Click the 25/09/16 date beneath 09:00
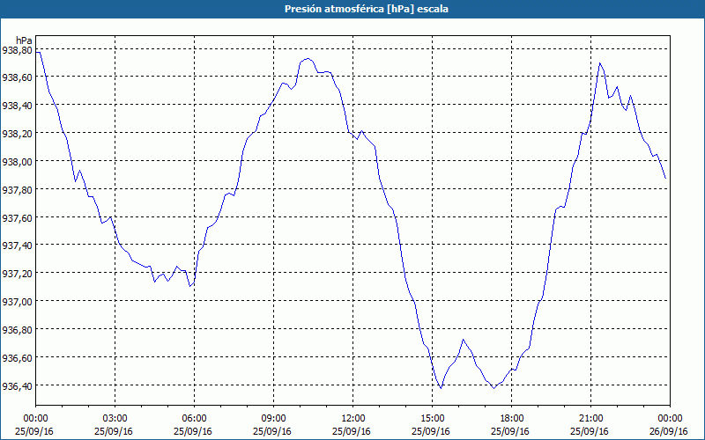Viewport: 705px width, 440px height. pos(272,431)
